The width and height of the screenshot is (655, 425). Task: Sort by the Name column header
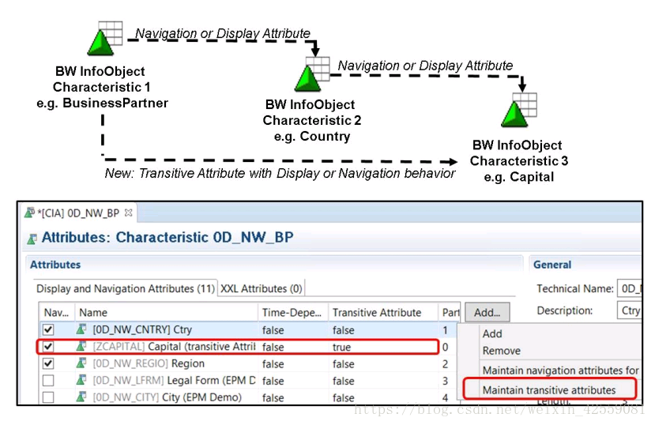click(x=166, y=312)
